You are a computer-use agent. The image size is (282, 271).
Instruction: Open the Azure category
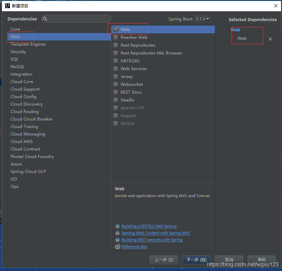(59, 164)
